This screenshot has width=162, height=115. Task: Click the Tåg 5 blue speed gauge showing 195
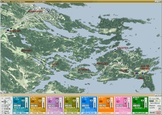84,102
